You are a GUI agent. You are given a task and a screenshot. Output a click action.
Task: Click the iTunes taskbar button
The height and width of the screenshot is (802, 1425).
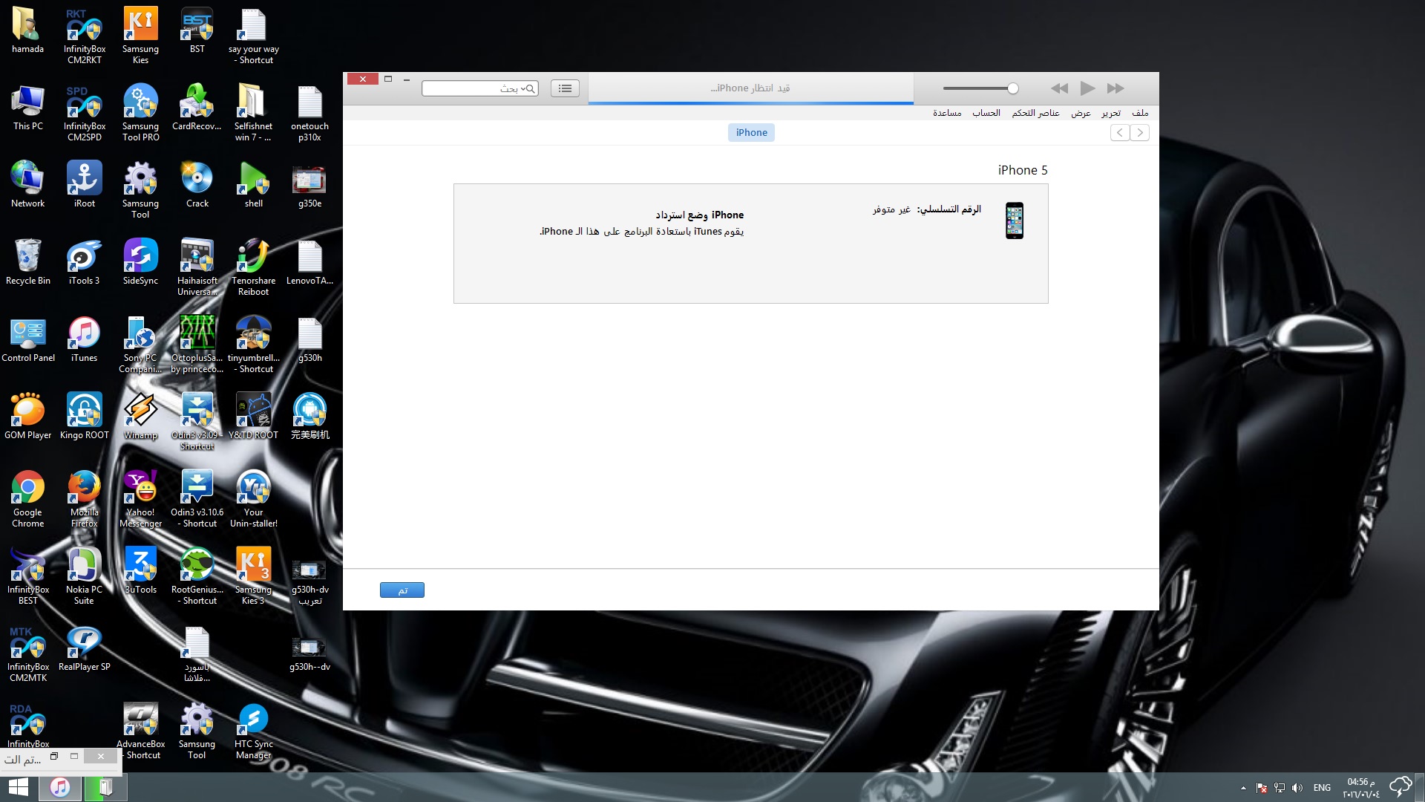60,787
